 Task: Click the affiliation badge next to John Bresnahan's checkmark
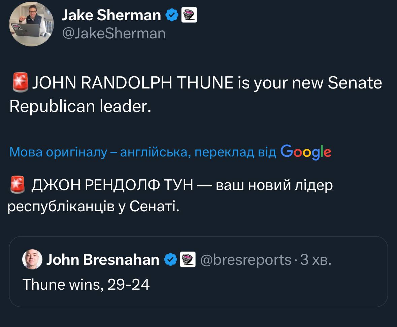tap(188, 260)
